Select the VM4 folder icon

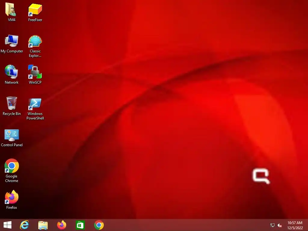click(x=11, y=9)
